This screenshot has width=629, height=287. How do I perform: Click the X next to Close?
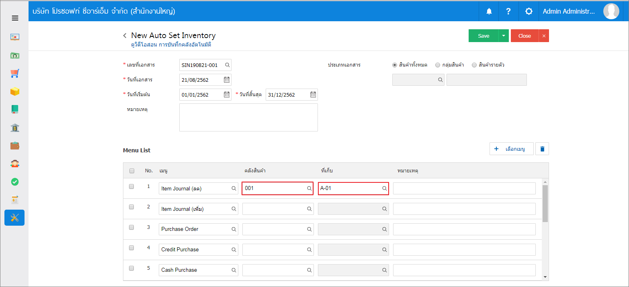pos(544,36)
